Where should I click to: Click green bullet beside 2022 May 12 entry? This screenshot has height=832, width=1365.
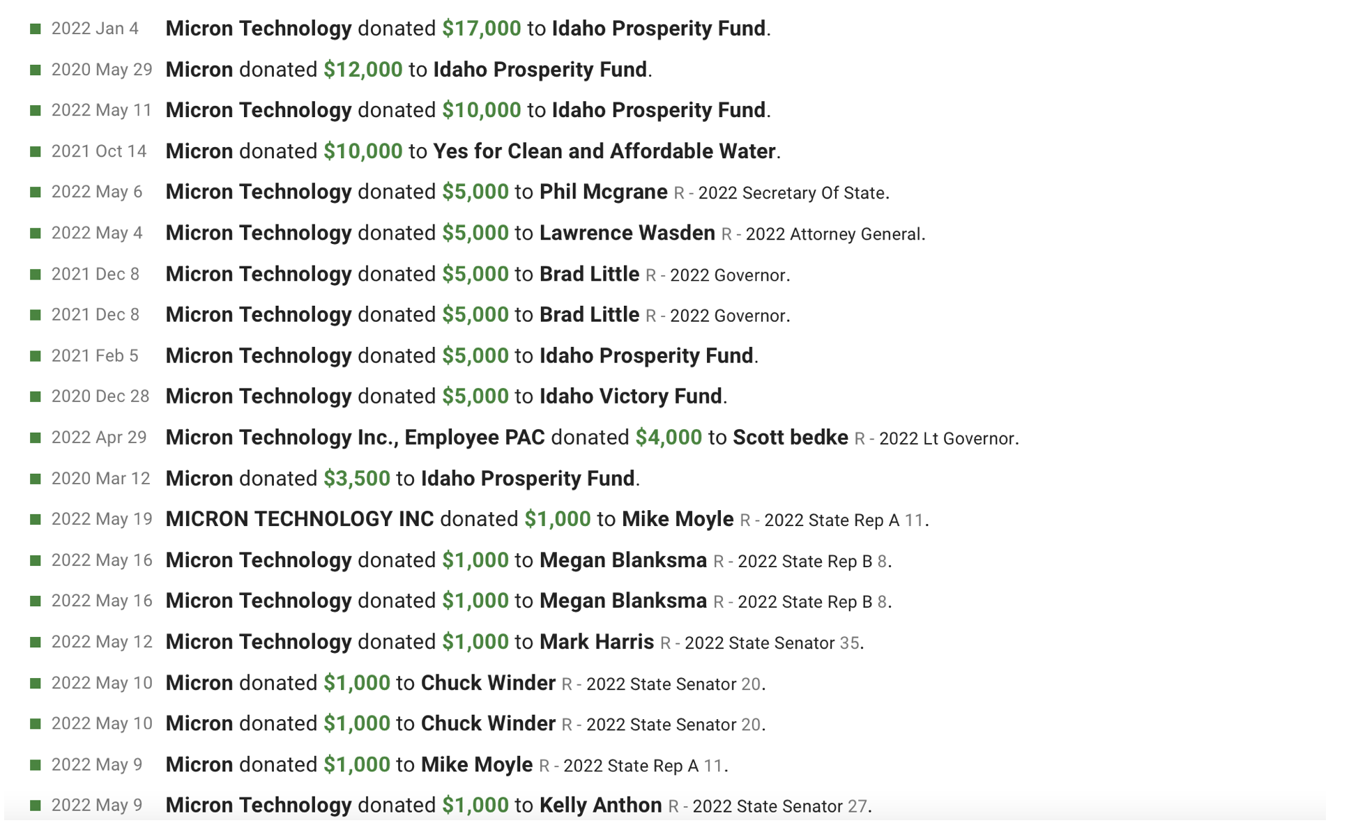click(x=36, y=642)
